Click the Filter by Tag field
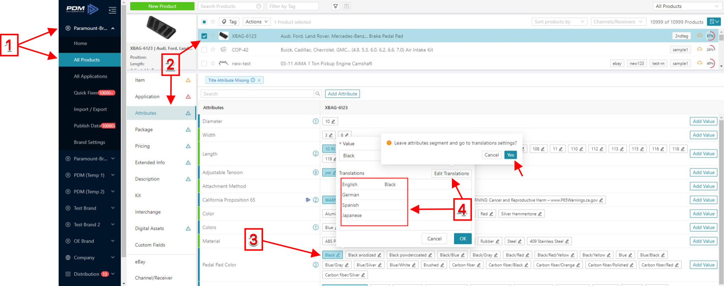Screen dimensions: 724x286 [292, 6]
